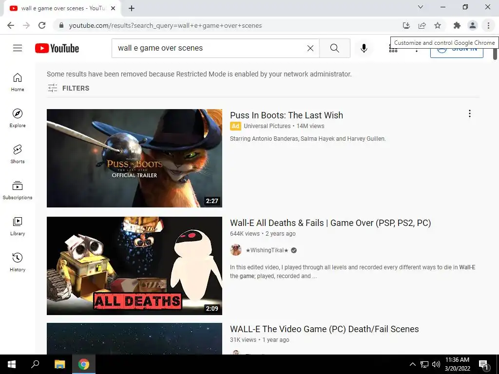Screen dimensions: 499x374
Task: Open Library in the sidebar
Action: click(x=18, y=226)
